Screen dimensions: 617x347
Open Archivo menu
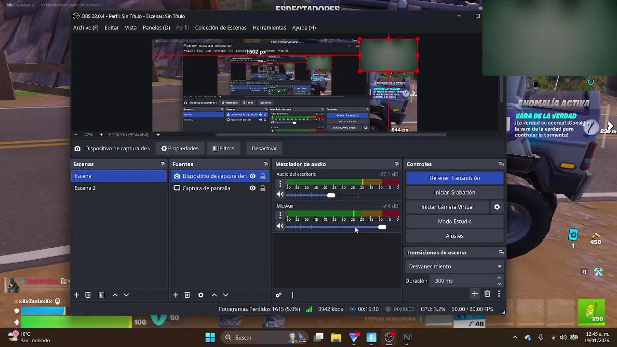[86, 28]
